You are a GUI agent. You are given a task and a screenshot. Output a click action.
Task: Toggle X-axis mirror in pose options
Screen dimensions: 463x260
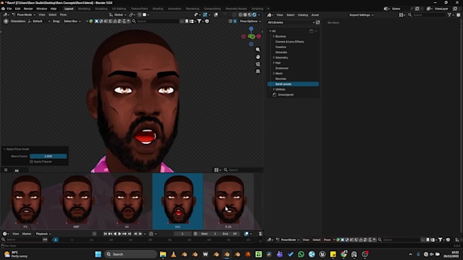point(235,21)
